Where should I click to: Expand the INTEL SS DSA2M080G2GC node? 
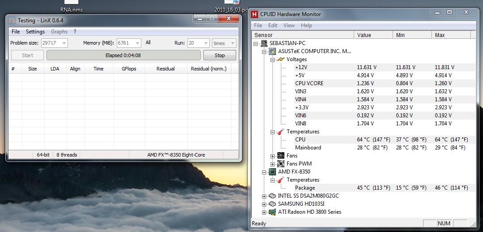[x=264, y=196]
